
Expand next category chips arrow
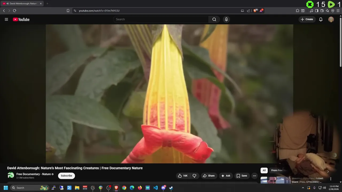click(x=328, y=171)
